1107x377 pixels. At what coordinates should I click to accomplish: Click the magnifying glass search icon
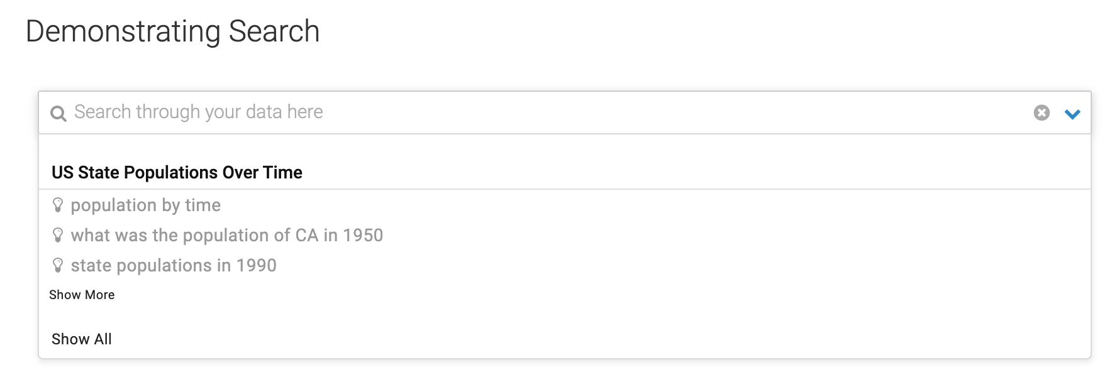pyautogui.click(x=58, y=113)
